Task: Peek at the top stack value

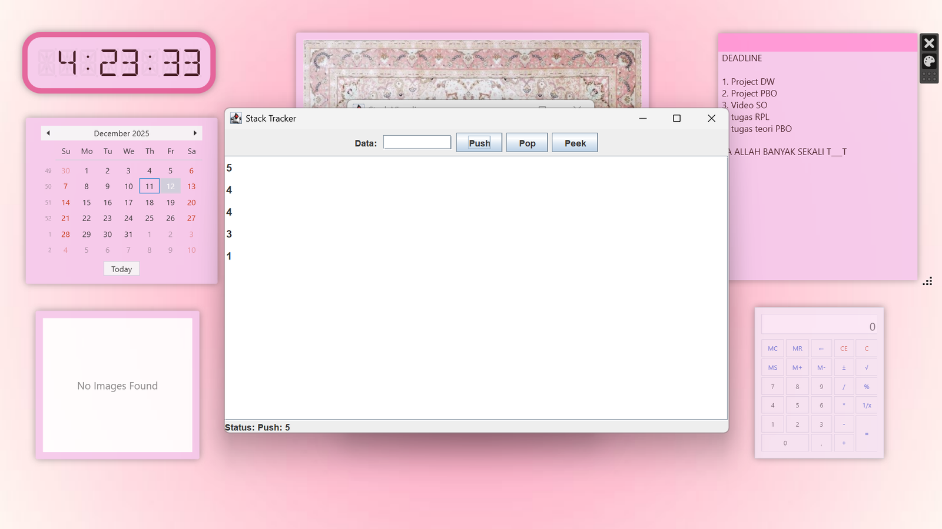Action: (575, 143)
